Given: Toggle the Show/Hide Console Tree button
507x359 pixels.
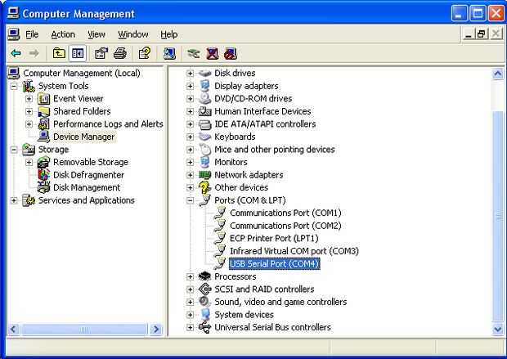Looking at the screenshot, I should click(x=78, y=53).
